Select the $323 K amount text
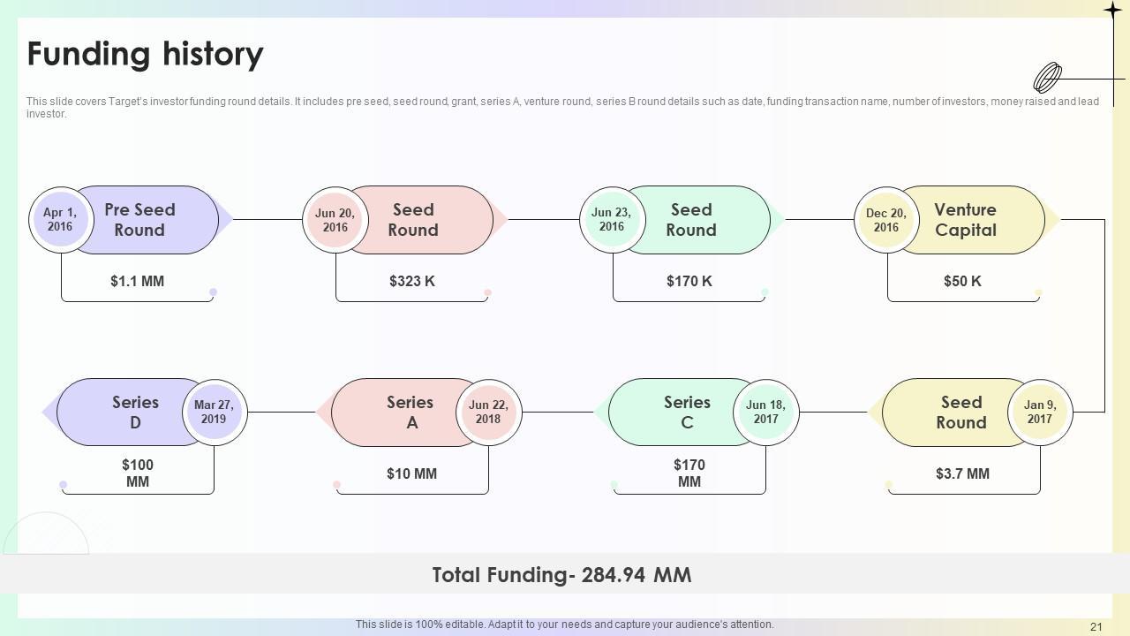1130x636 pixels. click(x=412, y=281)
